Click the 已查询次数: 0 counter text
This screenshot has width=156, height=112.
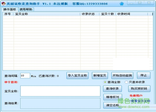(x=49, y=76)
